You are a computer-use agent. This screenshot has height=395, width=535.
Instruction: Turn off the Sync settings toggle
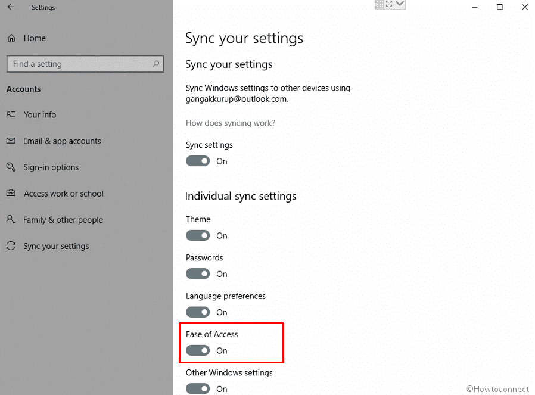pos(198,161)
